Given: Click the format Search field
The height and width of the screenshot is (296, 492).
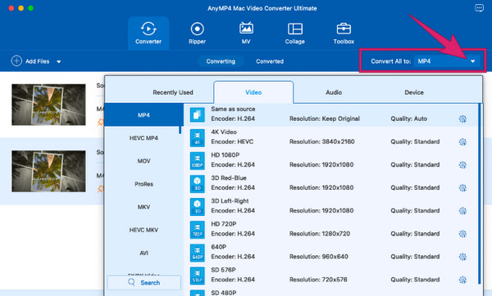Looking at the screenshot, I should pos(144,283).
